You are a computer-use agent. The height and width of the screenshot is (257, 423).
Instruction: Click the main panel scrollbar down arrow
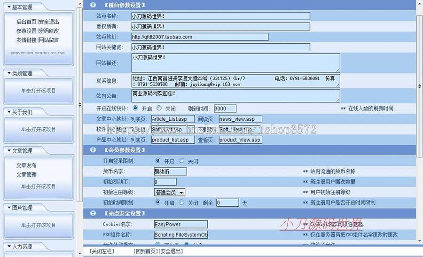click(420, 241)
